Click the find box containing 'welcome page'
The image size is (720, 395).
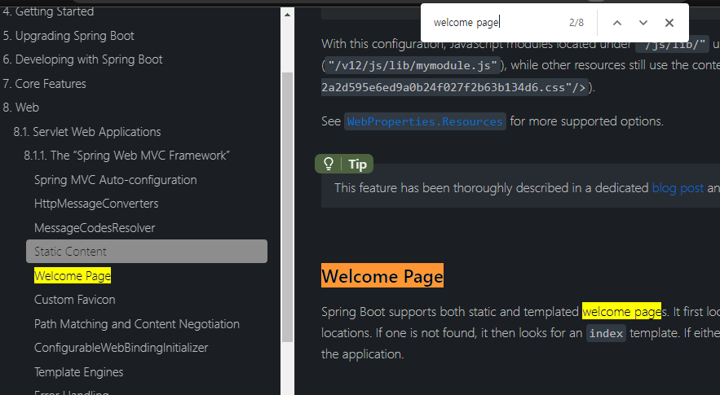[x=496, y=23]
